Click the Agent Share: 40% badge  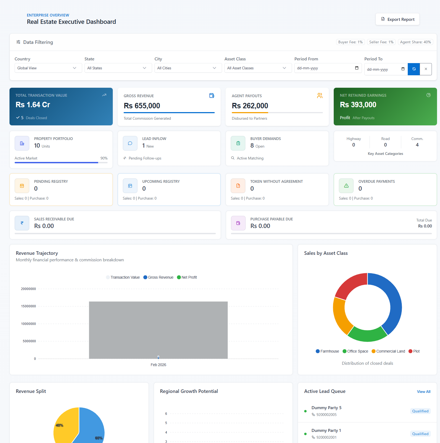click(415, 42)
